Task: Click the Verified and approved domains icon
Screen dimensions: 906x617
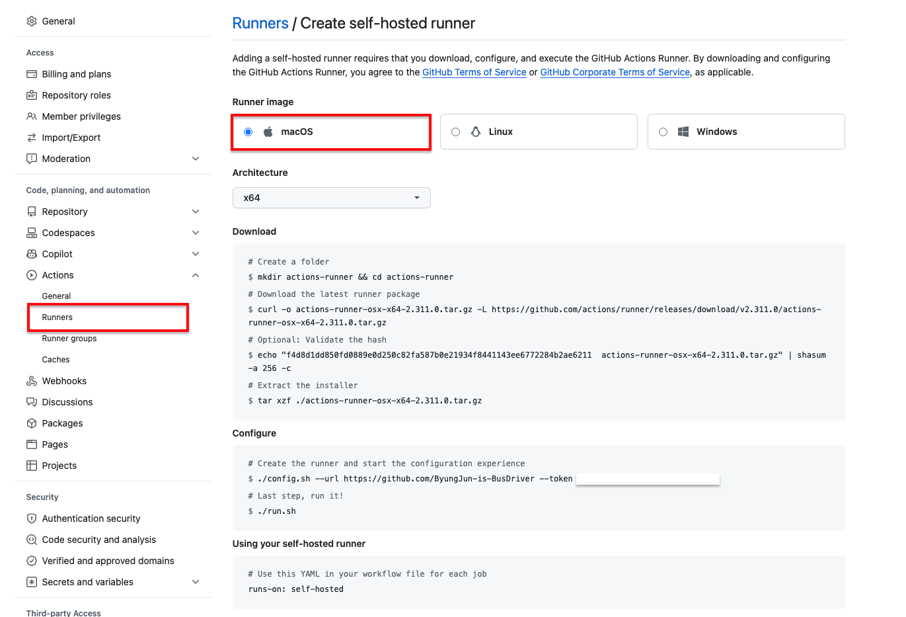Action: coord(32,561)
